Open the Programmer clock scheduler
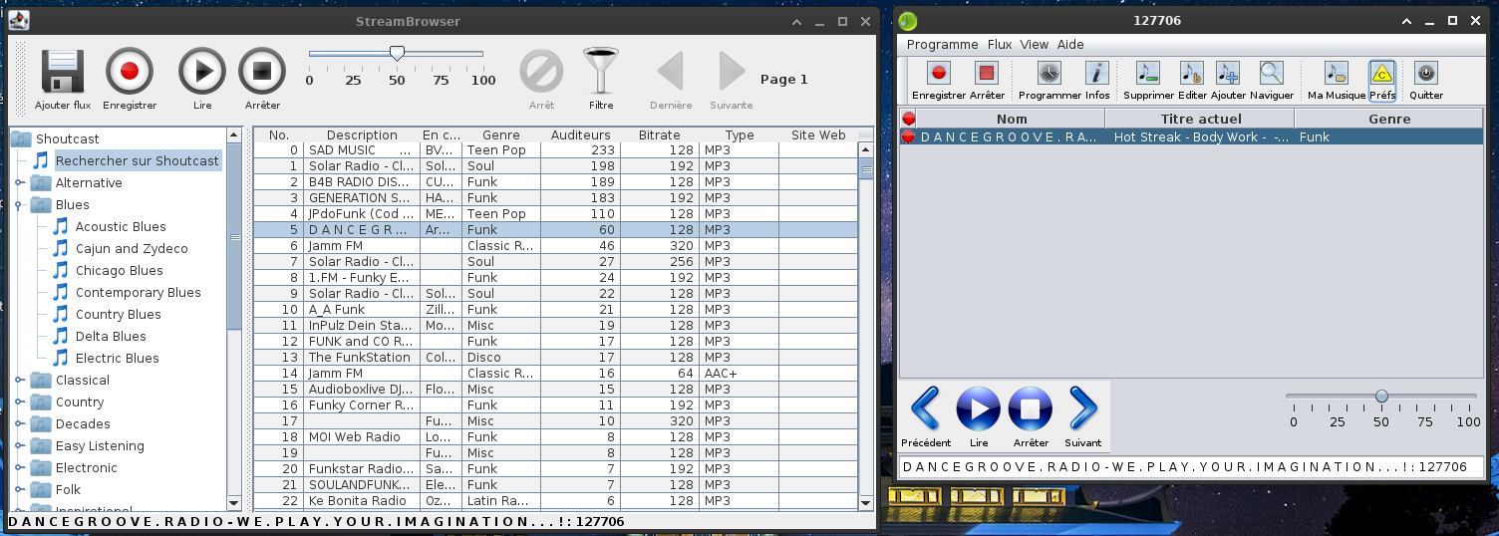Screen dimensions: 1499x536 1049,73
